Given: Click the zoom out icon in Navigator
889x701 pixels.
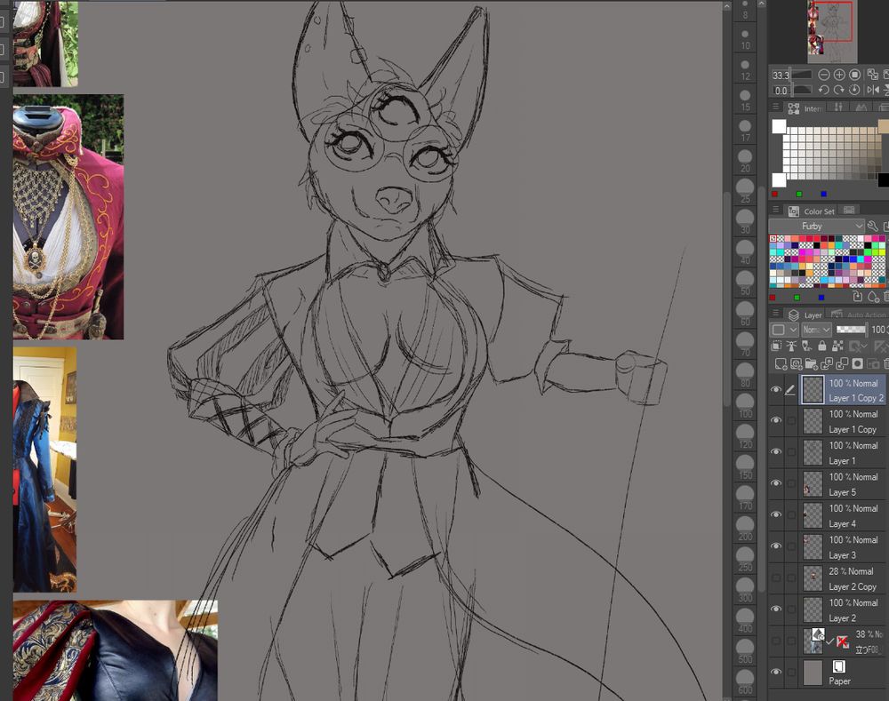Looking at the screenshot, I should pos(824,75).
